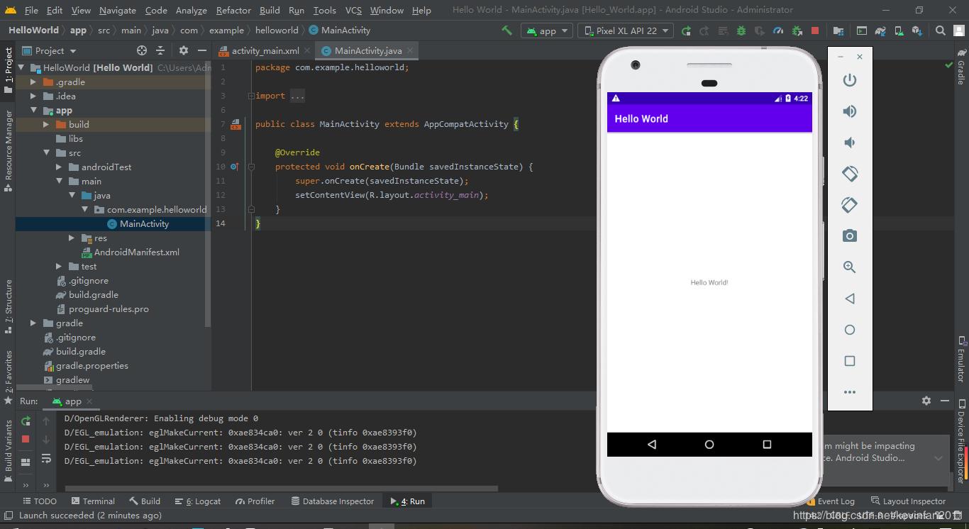The image size is (969, 529).
Task: Open emulator extended controls via three dots
Action: coord(850,391)
